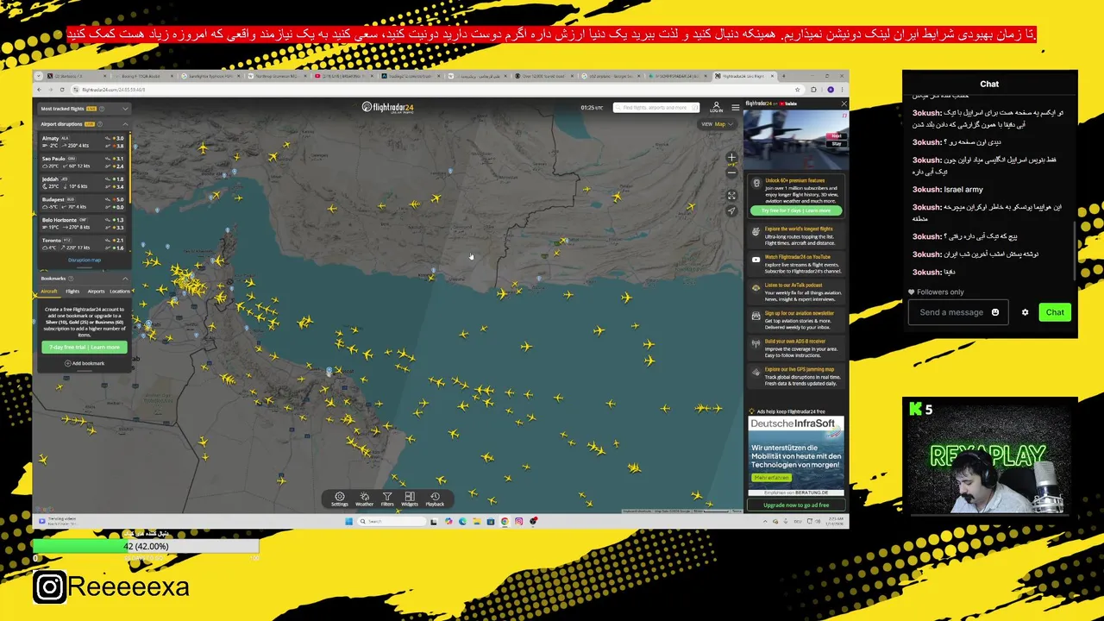Open Instagram app in taskbar
The height and width of the screenshot is (621, 1104).
518,521
